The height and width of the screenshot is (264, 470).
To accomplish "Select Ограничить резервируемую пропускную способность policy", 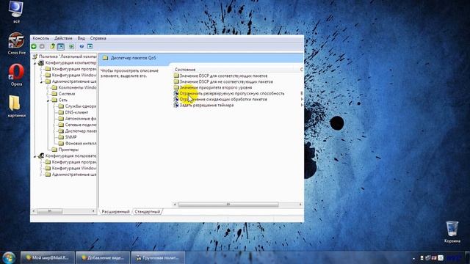I will click(232, 93).
